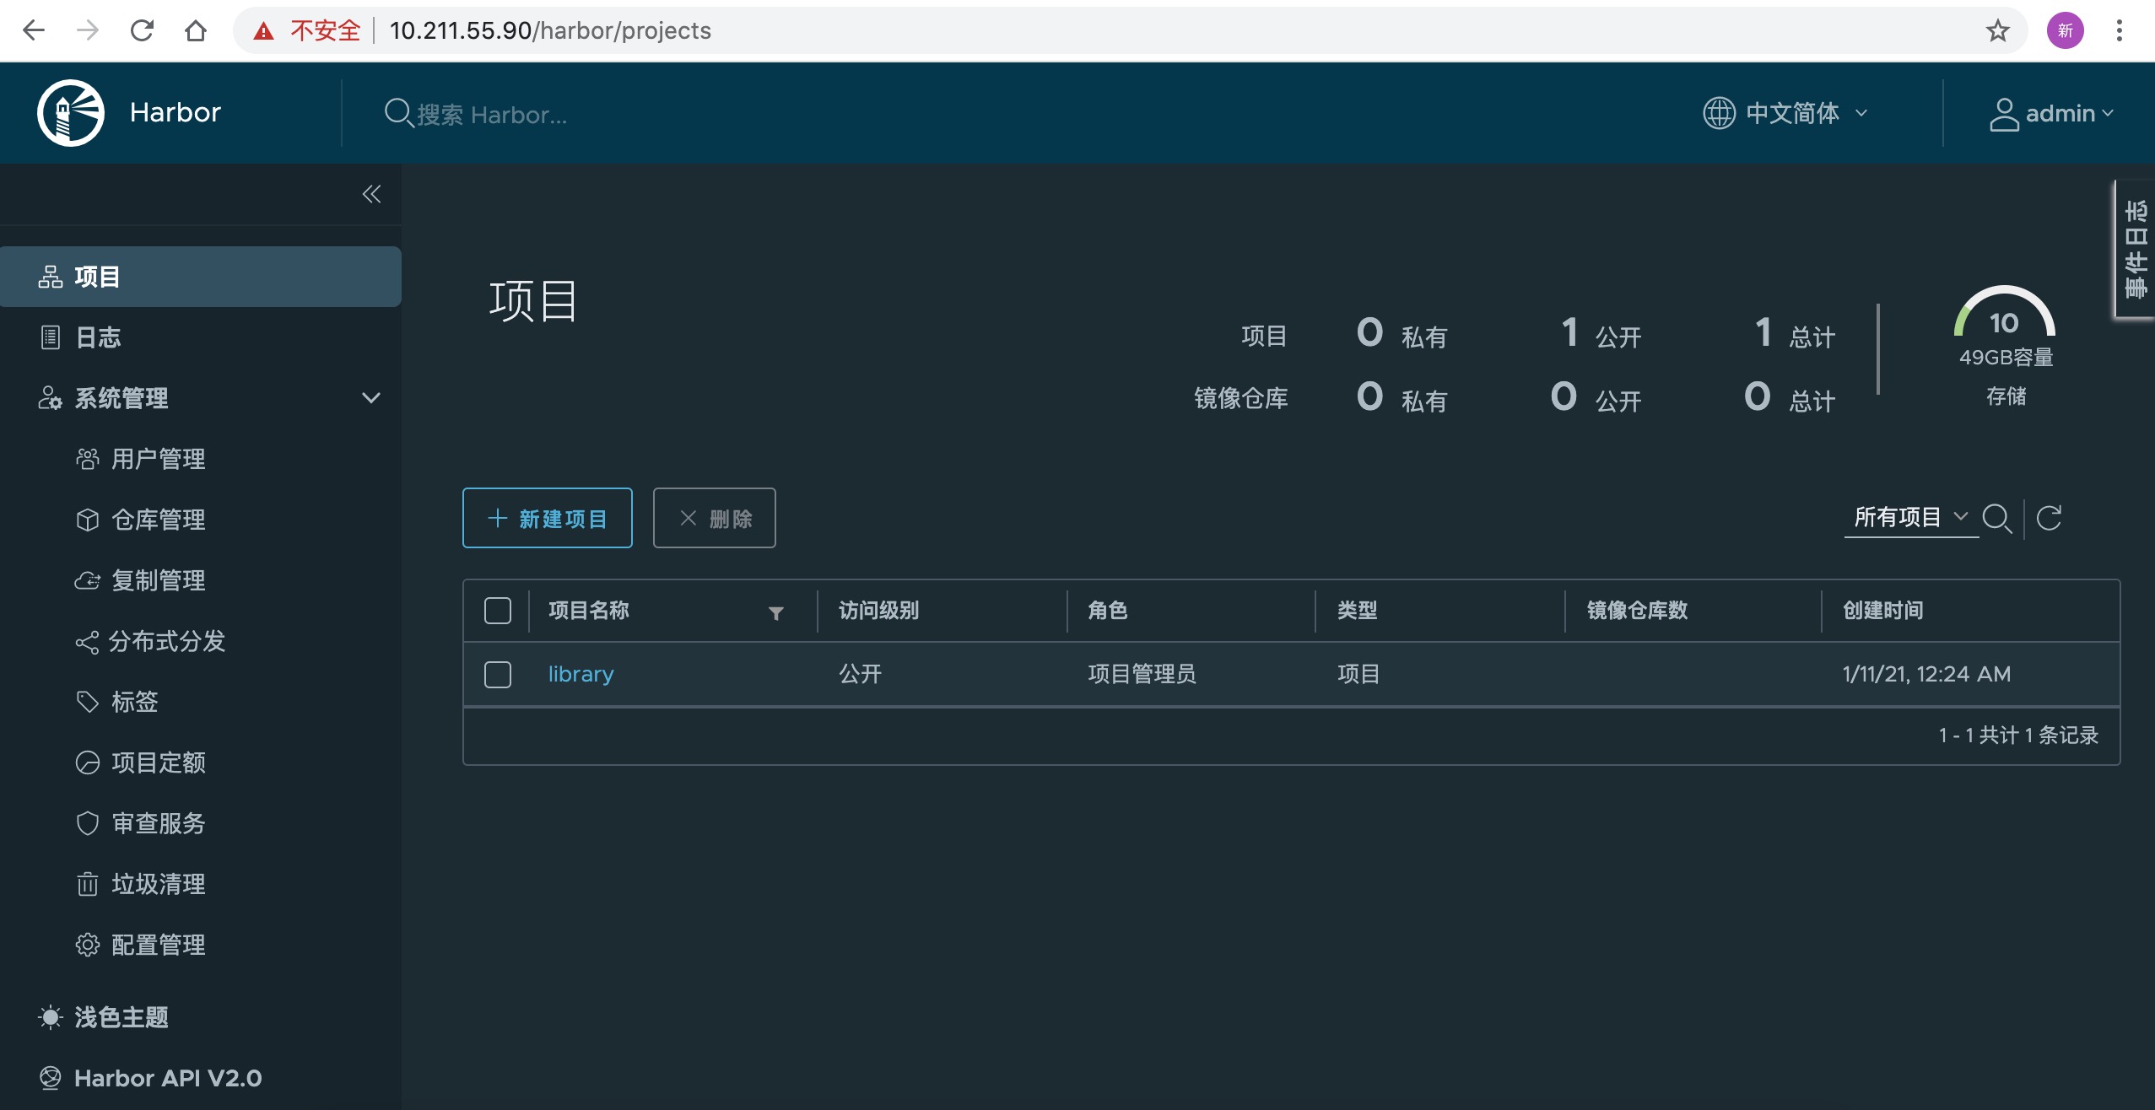Click the 角色 column header
Image resolution: width=2155 pixels, height=1110 pixels.
(x=1107, y=611)
